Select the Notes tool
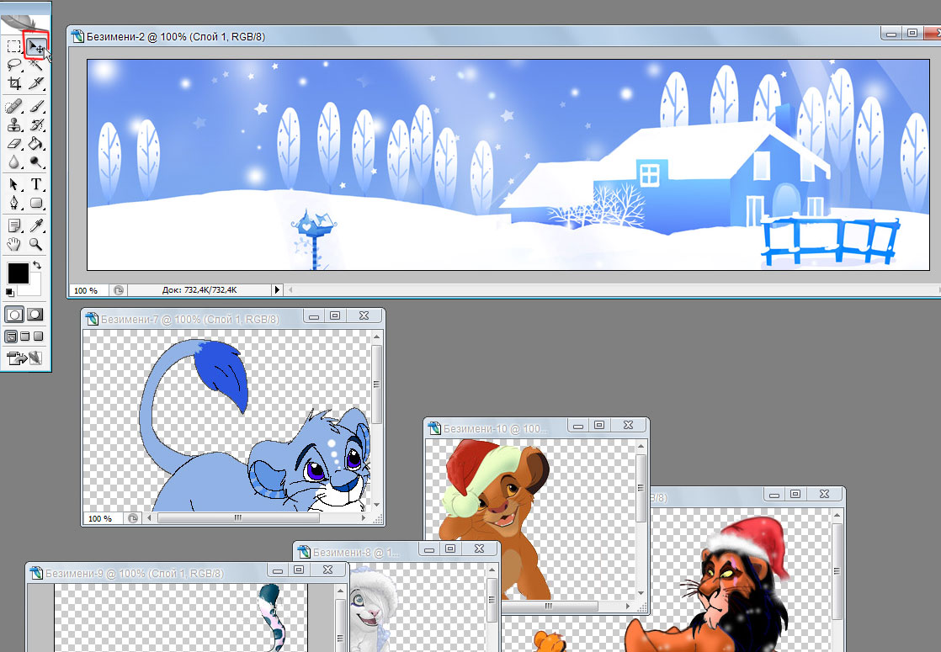The width and height of the screenshot is (941, 652). 13,225
